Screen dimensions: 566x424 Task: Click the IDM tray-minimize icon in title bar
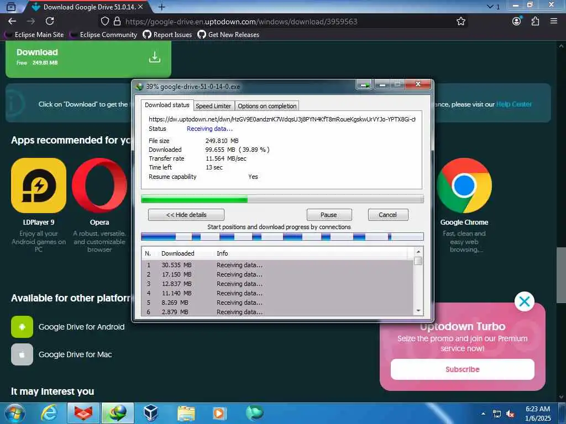point(364,85)
